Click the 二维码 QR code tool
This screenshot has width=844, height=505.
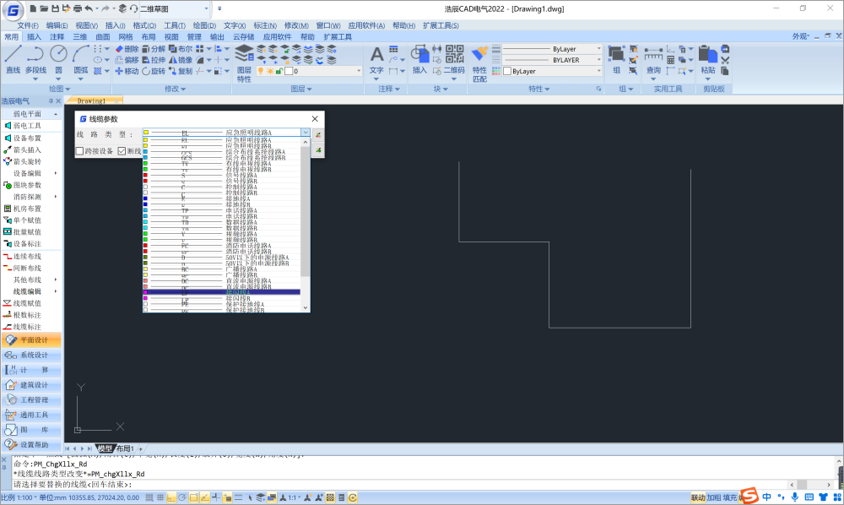(x=454, y=58)
